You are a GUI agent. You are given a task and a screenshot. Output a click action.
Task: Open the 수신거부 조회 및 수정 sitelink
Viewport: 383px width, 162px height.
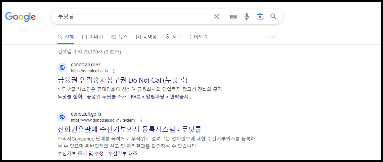pyautogui.click(x=81, y=154)
